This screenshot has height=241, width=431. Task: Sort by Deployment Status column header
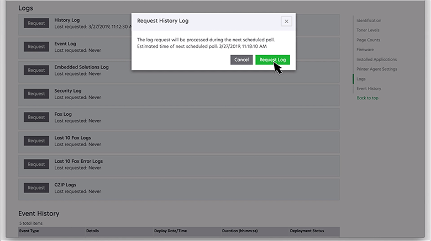[307, 231]
